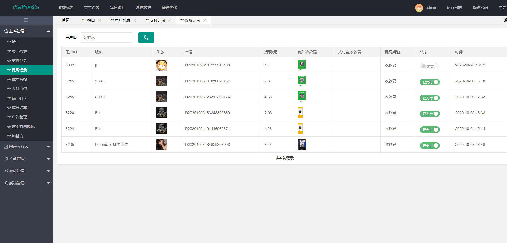This screenshot has height=243, width=507.
Task: Open Dinonoz avatar thumbnail
Action: pyautogui.click(x=162, y=145)
